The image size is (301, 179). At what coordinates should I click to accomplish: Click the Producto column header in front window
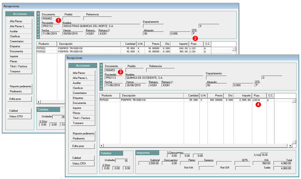tap(110, 96)
